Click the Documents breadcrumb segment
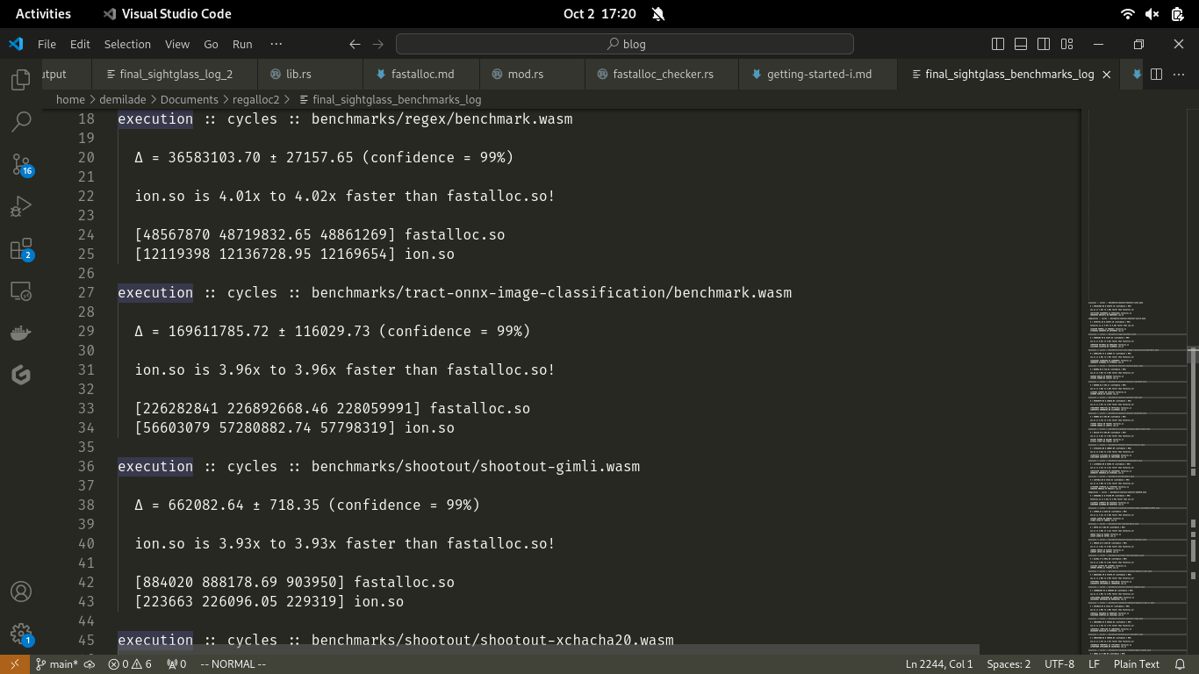This screenshot has height=674, width=1199. point(189,99)
